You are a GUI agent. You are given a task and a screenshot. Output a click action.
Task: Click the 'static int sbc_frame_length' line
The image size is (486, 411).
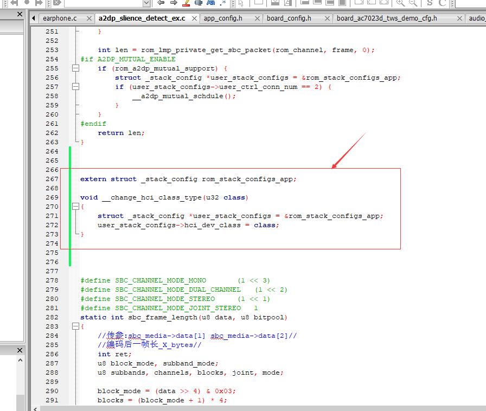[x=184, y=317]
